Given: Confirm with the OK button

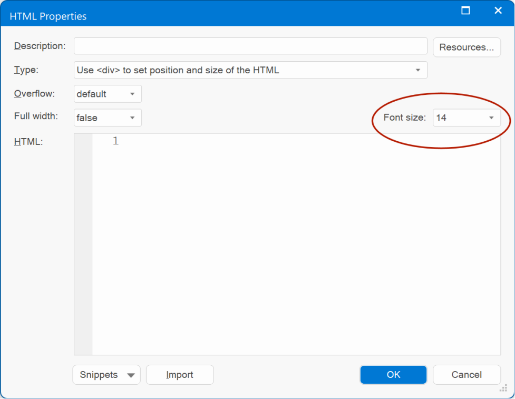Looking at the screenshot, I should pyautogui.click(x=393, y=375).
